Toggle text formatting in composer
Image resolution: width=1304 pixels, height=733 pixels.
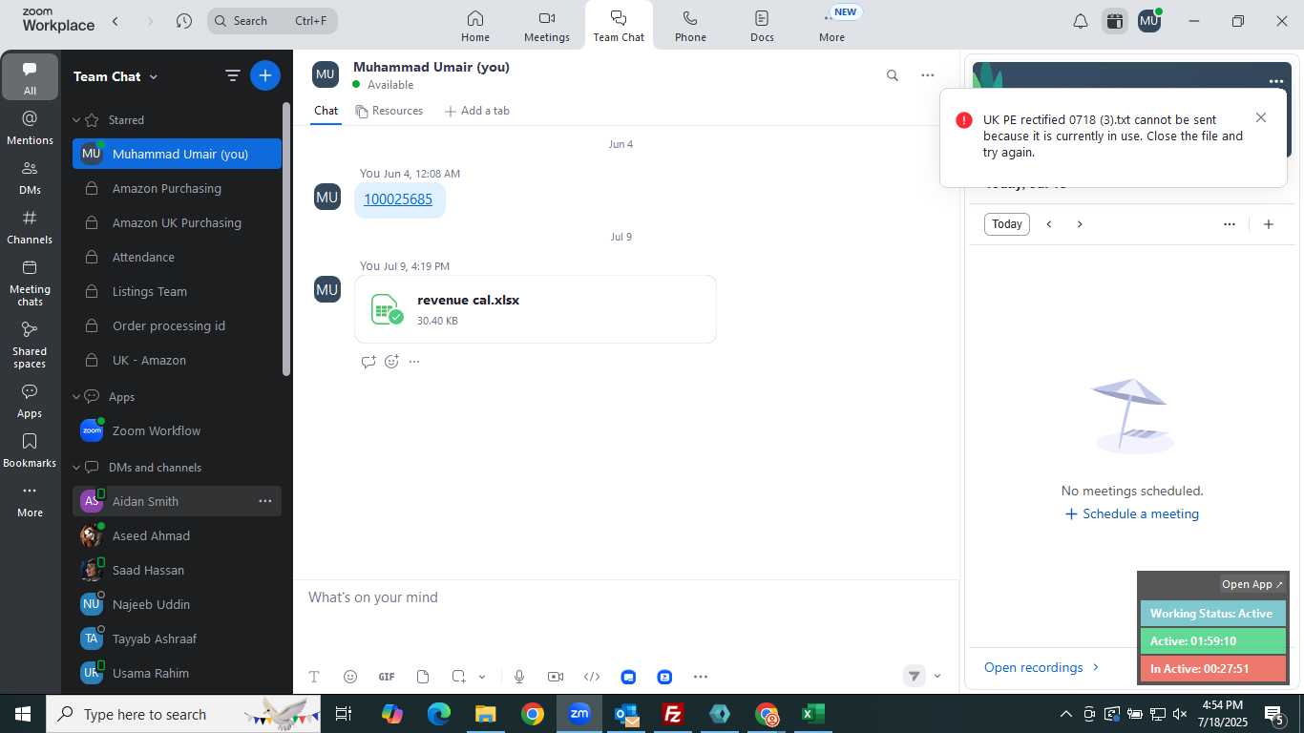click(314, 677)
